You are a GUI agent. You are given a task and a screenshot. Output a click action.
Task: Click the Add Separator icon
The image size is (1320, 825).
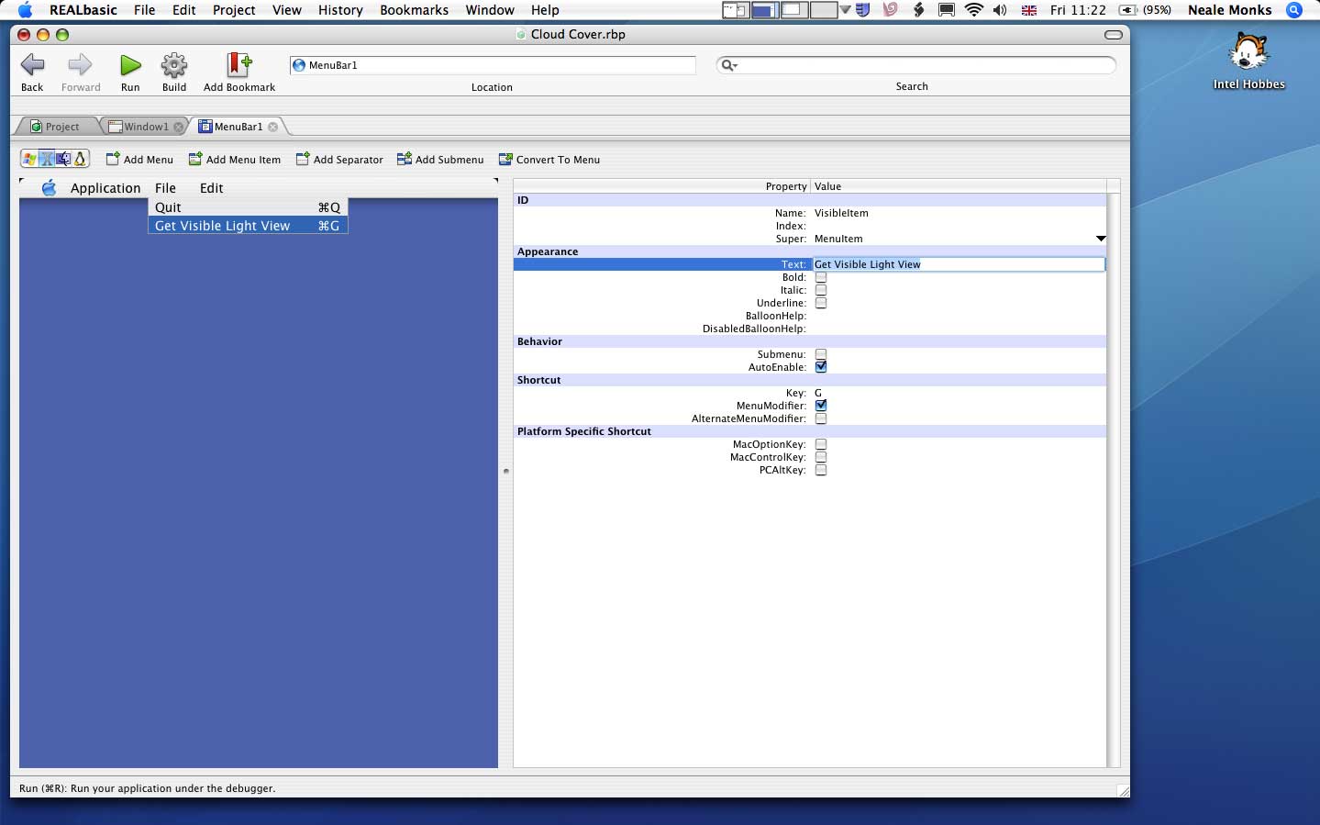point(303,159)
